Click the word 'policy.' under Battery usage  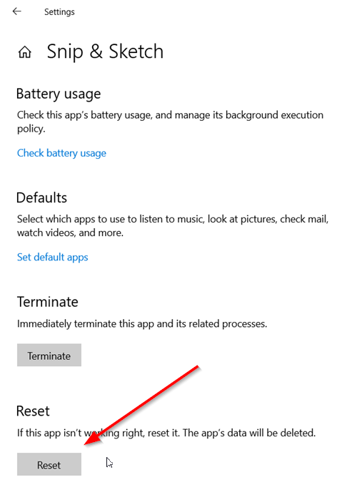pos(31,129)
